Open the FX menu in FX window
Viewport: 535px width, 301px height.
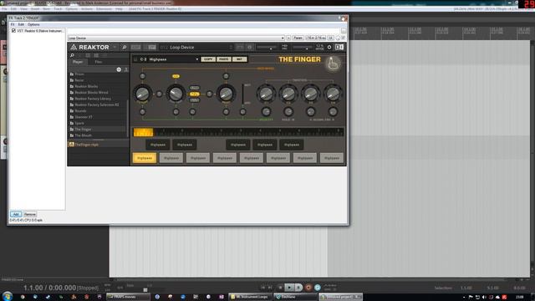click(x=13, y=24)
